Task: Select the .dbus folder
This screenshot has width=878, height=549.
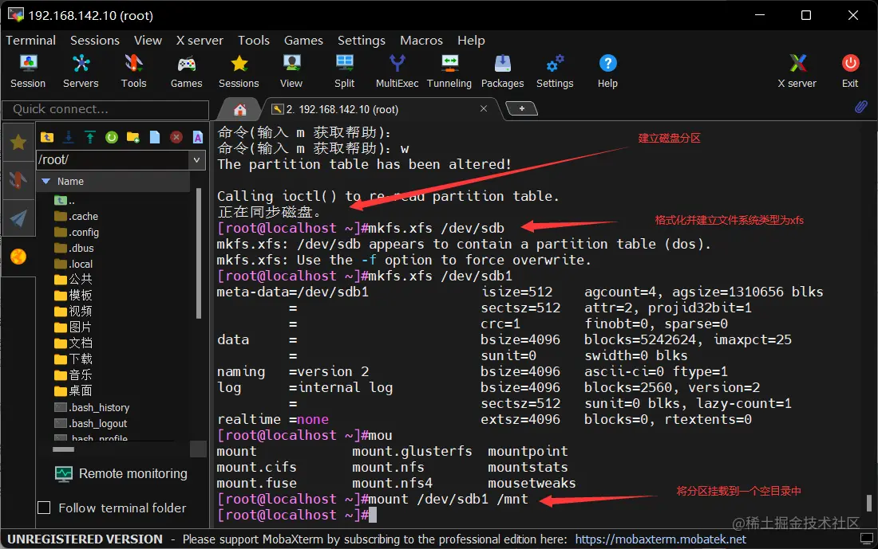Action: (74, 249)
